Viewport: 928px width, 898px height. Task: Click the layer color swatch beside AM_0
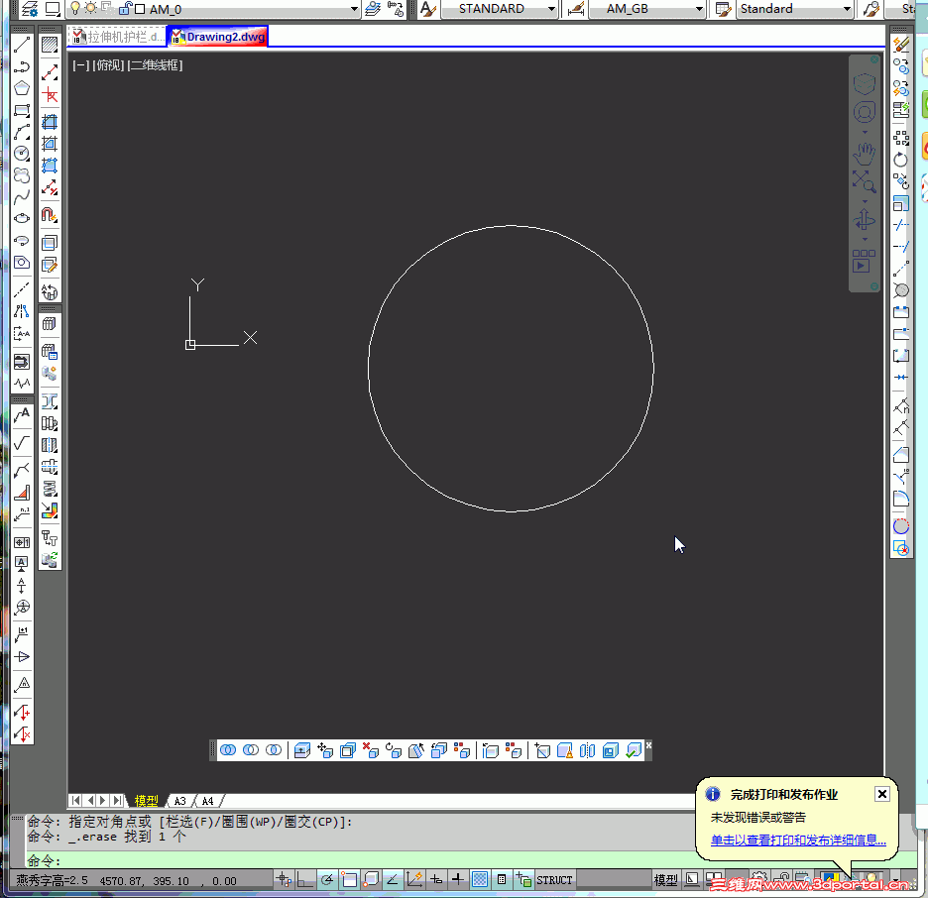pyautogui.click(x=140, y=9)
